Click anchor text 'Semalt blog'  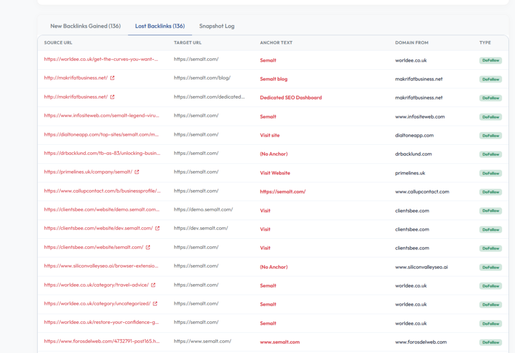274,79
